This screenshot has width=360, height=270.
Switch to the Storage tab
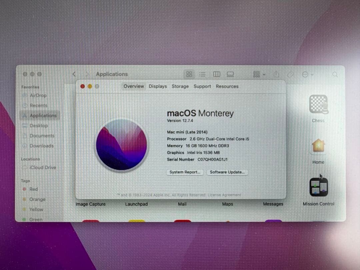pyautogui.click(x=180, y=86)
